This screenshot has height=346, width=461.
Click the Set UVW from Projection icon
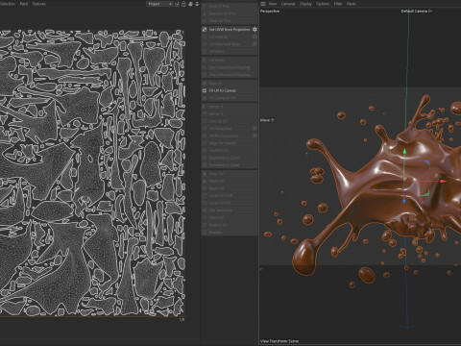point(205,30)
